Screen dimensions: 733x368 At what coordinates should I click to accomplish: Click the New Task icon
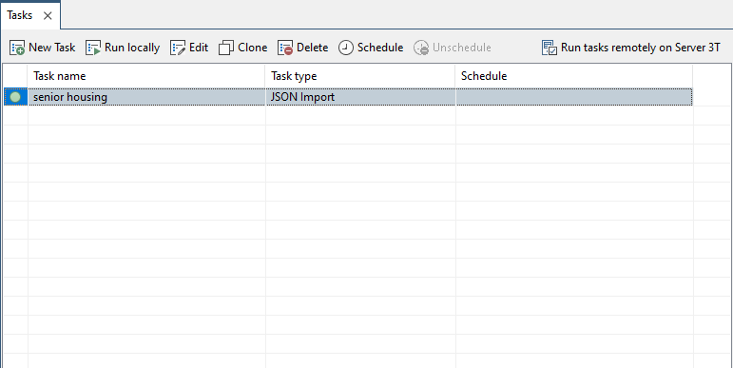click(17, 48)
